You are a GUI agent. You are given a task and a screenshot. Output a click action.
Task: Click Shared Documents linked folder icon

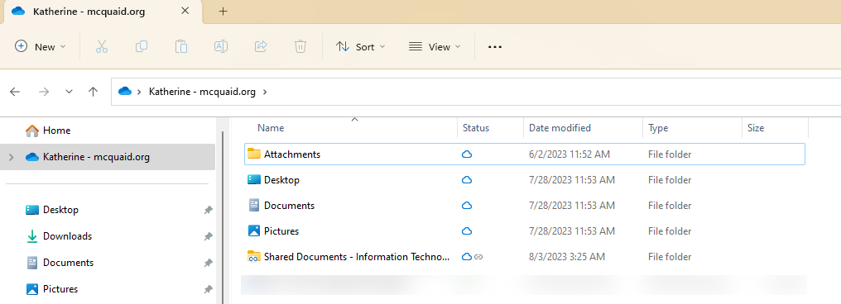[x=253, y=257]
